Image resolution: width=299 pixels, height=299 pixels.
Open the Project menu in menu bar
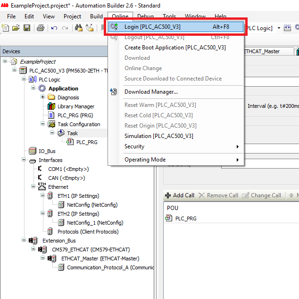pyautogui.click(x=72, y=16)
